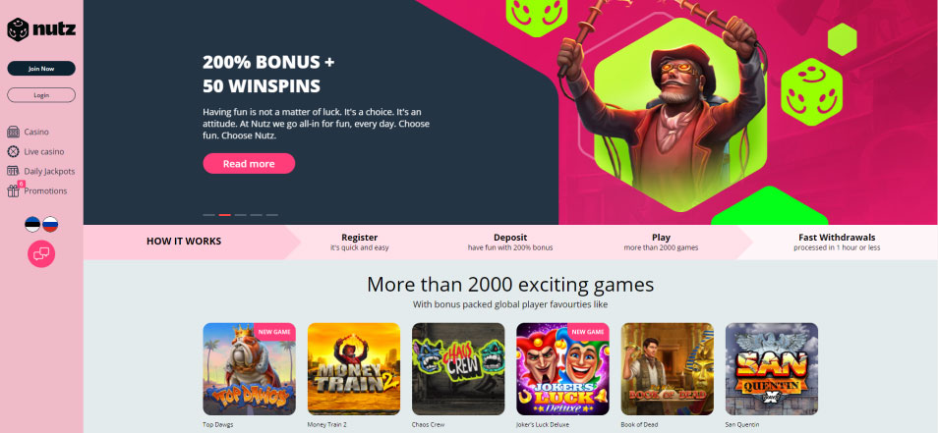Screen dimensions: 938x433
Task: Click the Login button
Action: [x=41, y=95]
